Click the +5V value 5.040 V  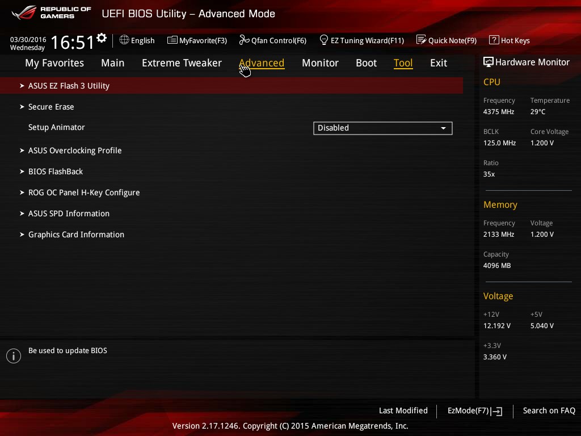click(542, 325)
